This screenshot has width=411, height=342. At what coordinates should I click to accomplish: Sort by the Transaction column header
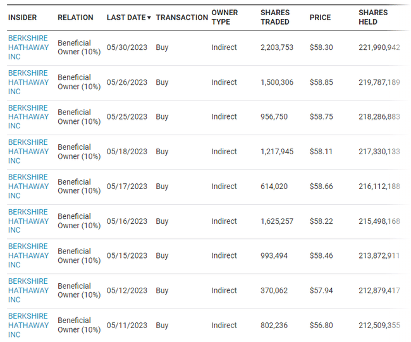181,18
